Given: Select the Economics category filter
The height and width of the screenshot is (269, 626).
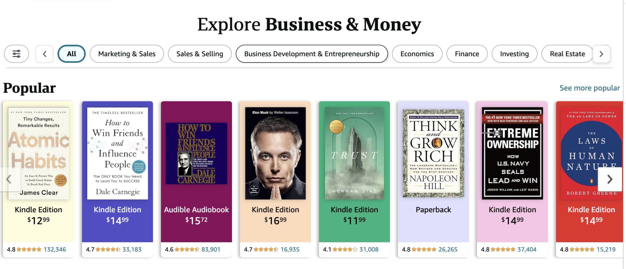Looking at the screenshot, I should coord(417,54).
